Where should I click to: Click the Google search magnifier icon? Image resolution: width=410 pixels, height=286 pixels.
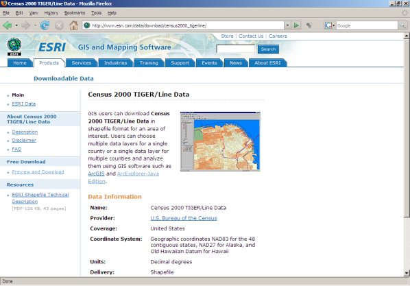tap(402, 25)
